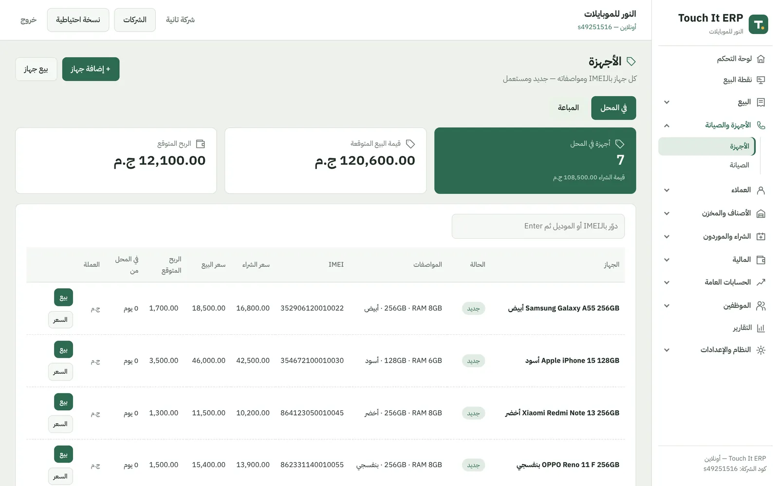Expand the الشراء والموردون section chevron
The height and width of the screenshot is (486, 779).
667,237
